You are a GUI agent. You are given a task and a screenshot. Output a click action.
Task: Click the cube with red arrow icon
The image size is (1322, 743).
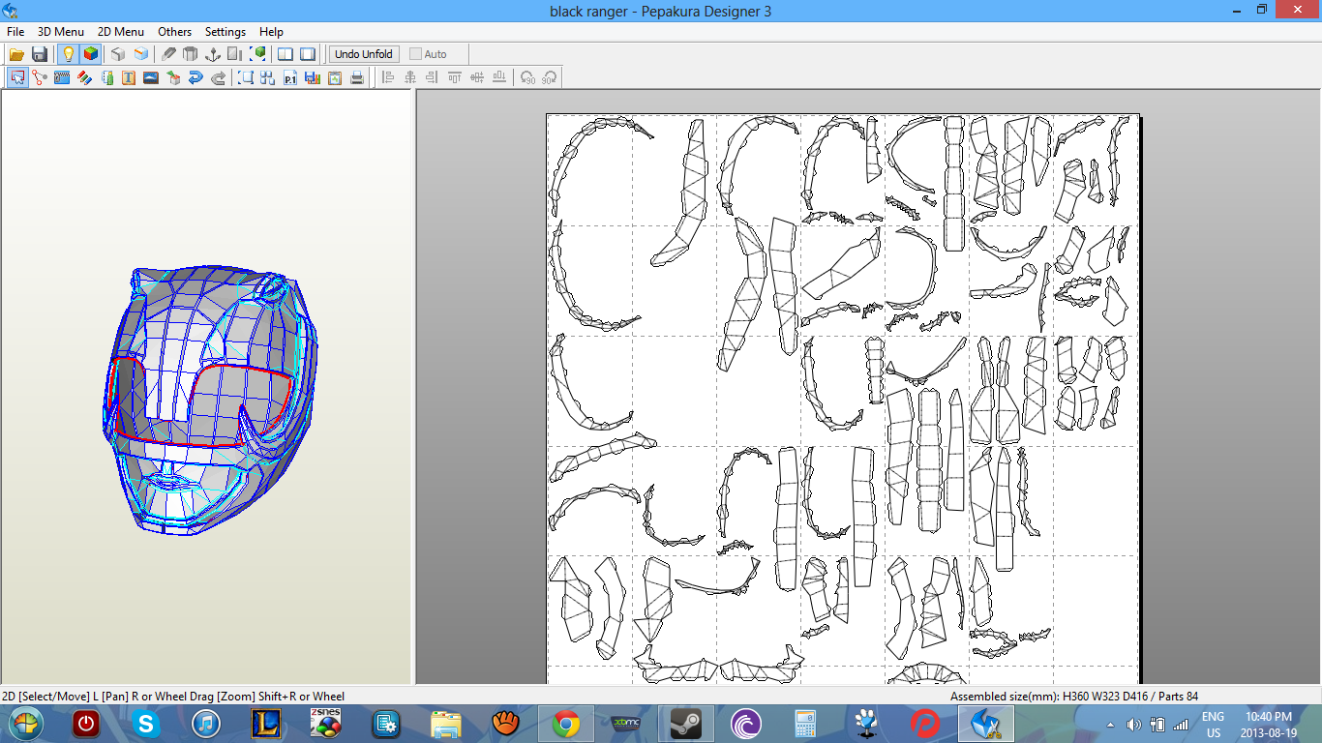tap(173, 77)
